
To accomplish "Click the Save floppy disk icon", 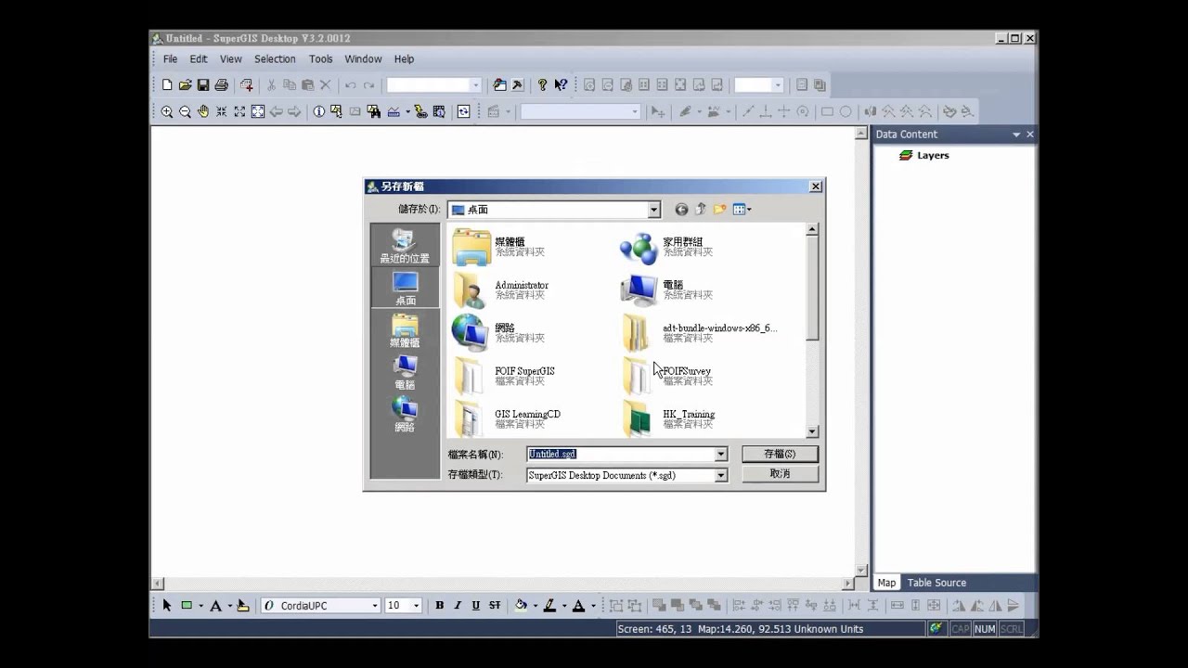I will point(202,84).
